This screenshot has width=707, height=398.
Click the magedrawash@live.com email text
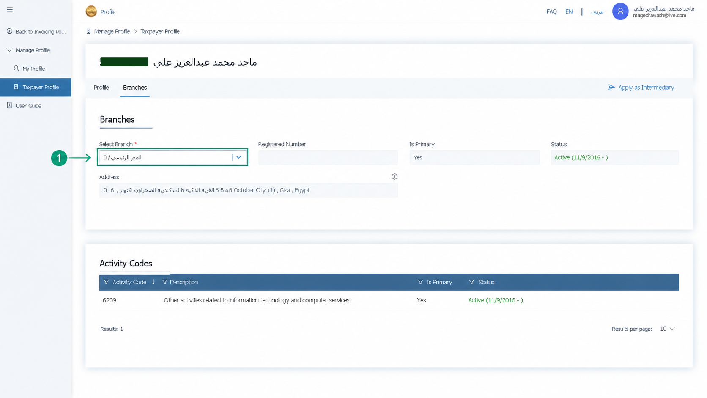point(659,15)
